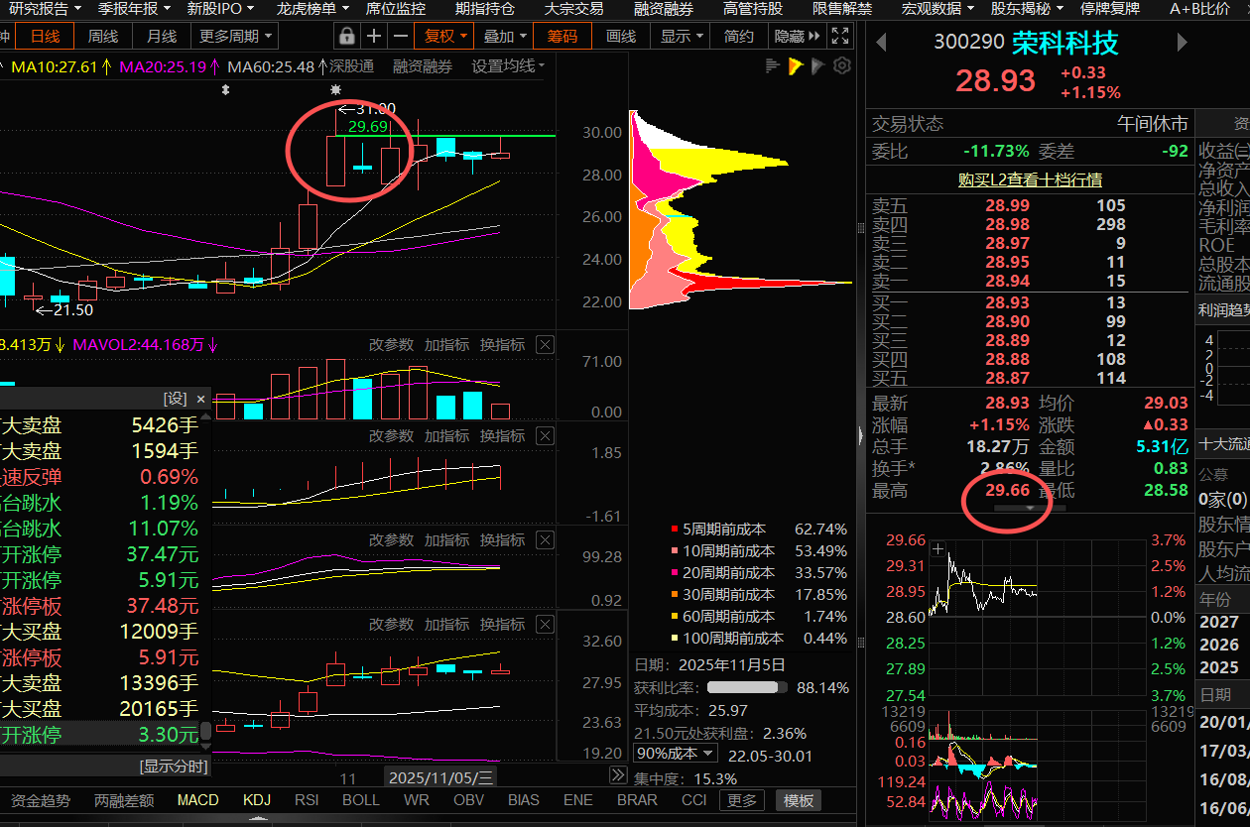This screenshot has height=827, width=1250.
Task: Toggle 画线 drawing tools
Action: pyautogui.click(x=621, y=36)
